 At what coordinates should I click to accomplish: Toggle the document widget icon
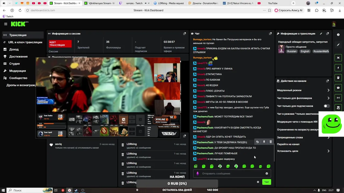click(338, 78)
